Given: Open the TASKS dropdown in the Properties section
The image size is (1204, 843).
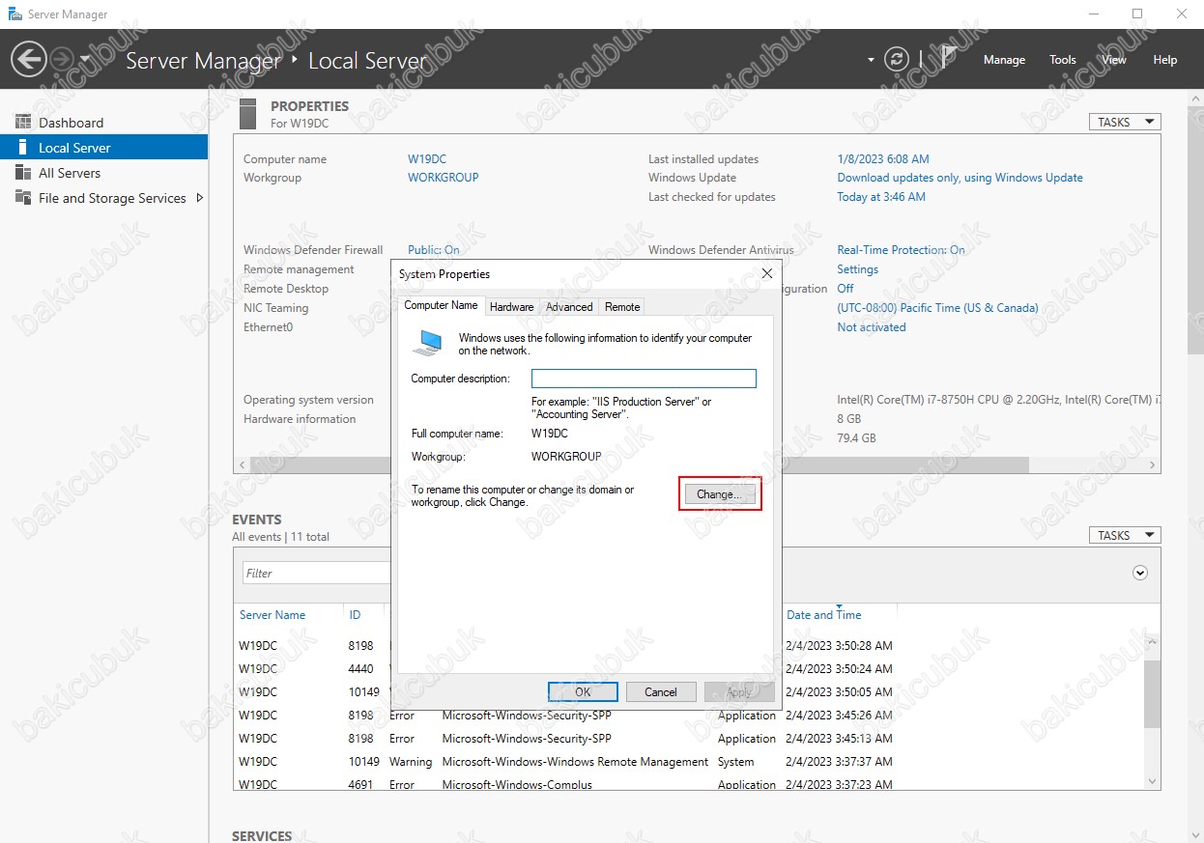Looking at the screenshot, I should pyautogui.click(x=1125, y=122).
